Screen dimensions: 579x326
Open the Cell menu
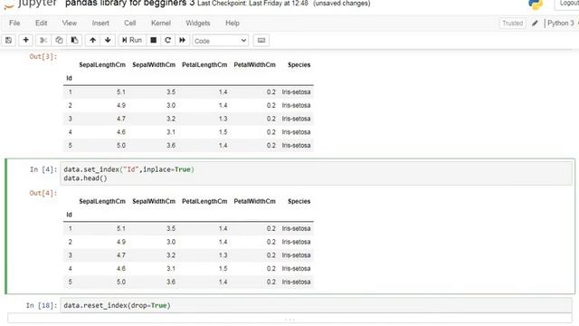point(130,23)
